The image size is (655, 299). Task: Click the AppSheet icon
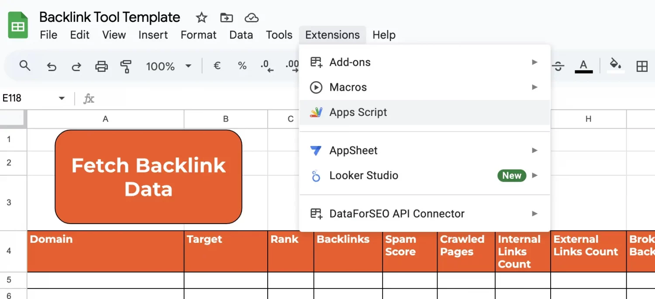coord(316,150)
